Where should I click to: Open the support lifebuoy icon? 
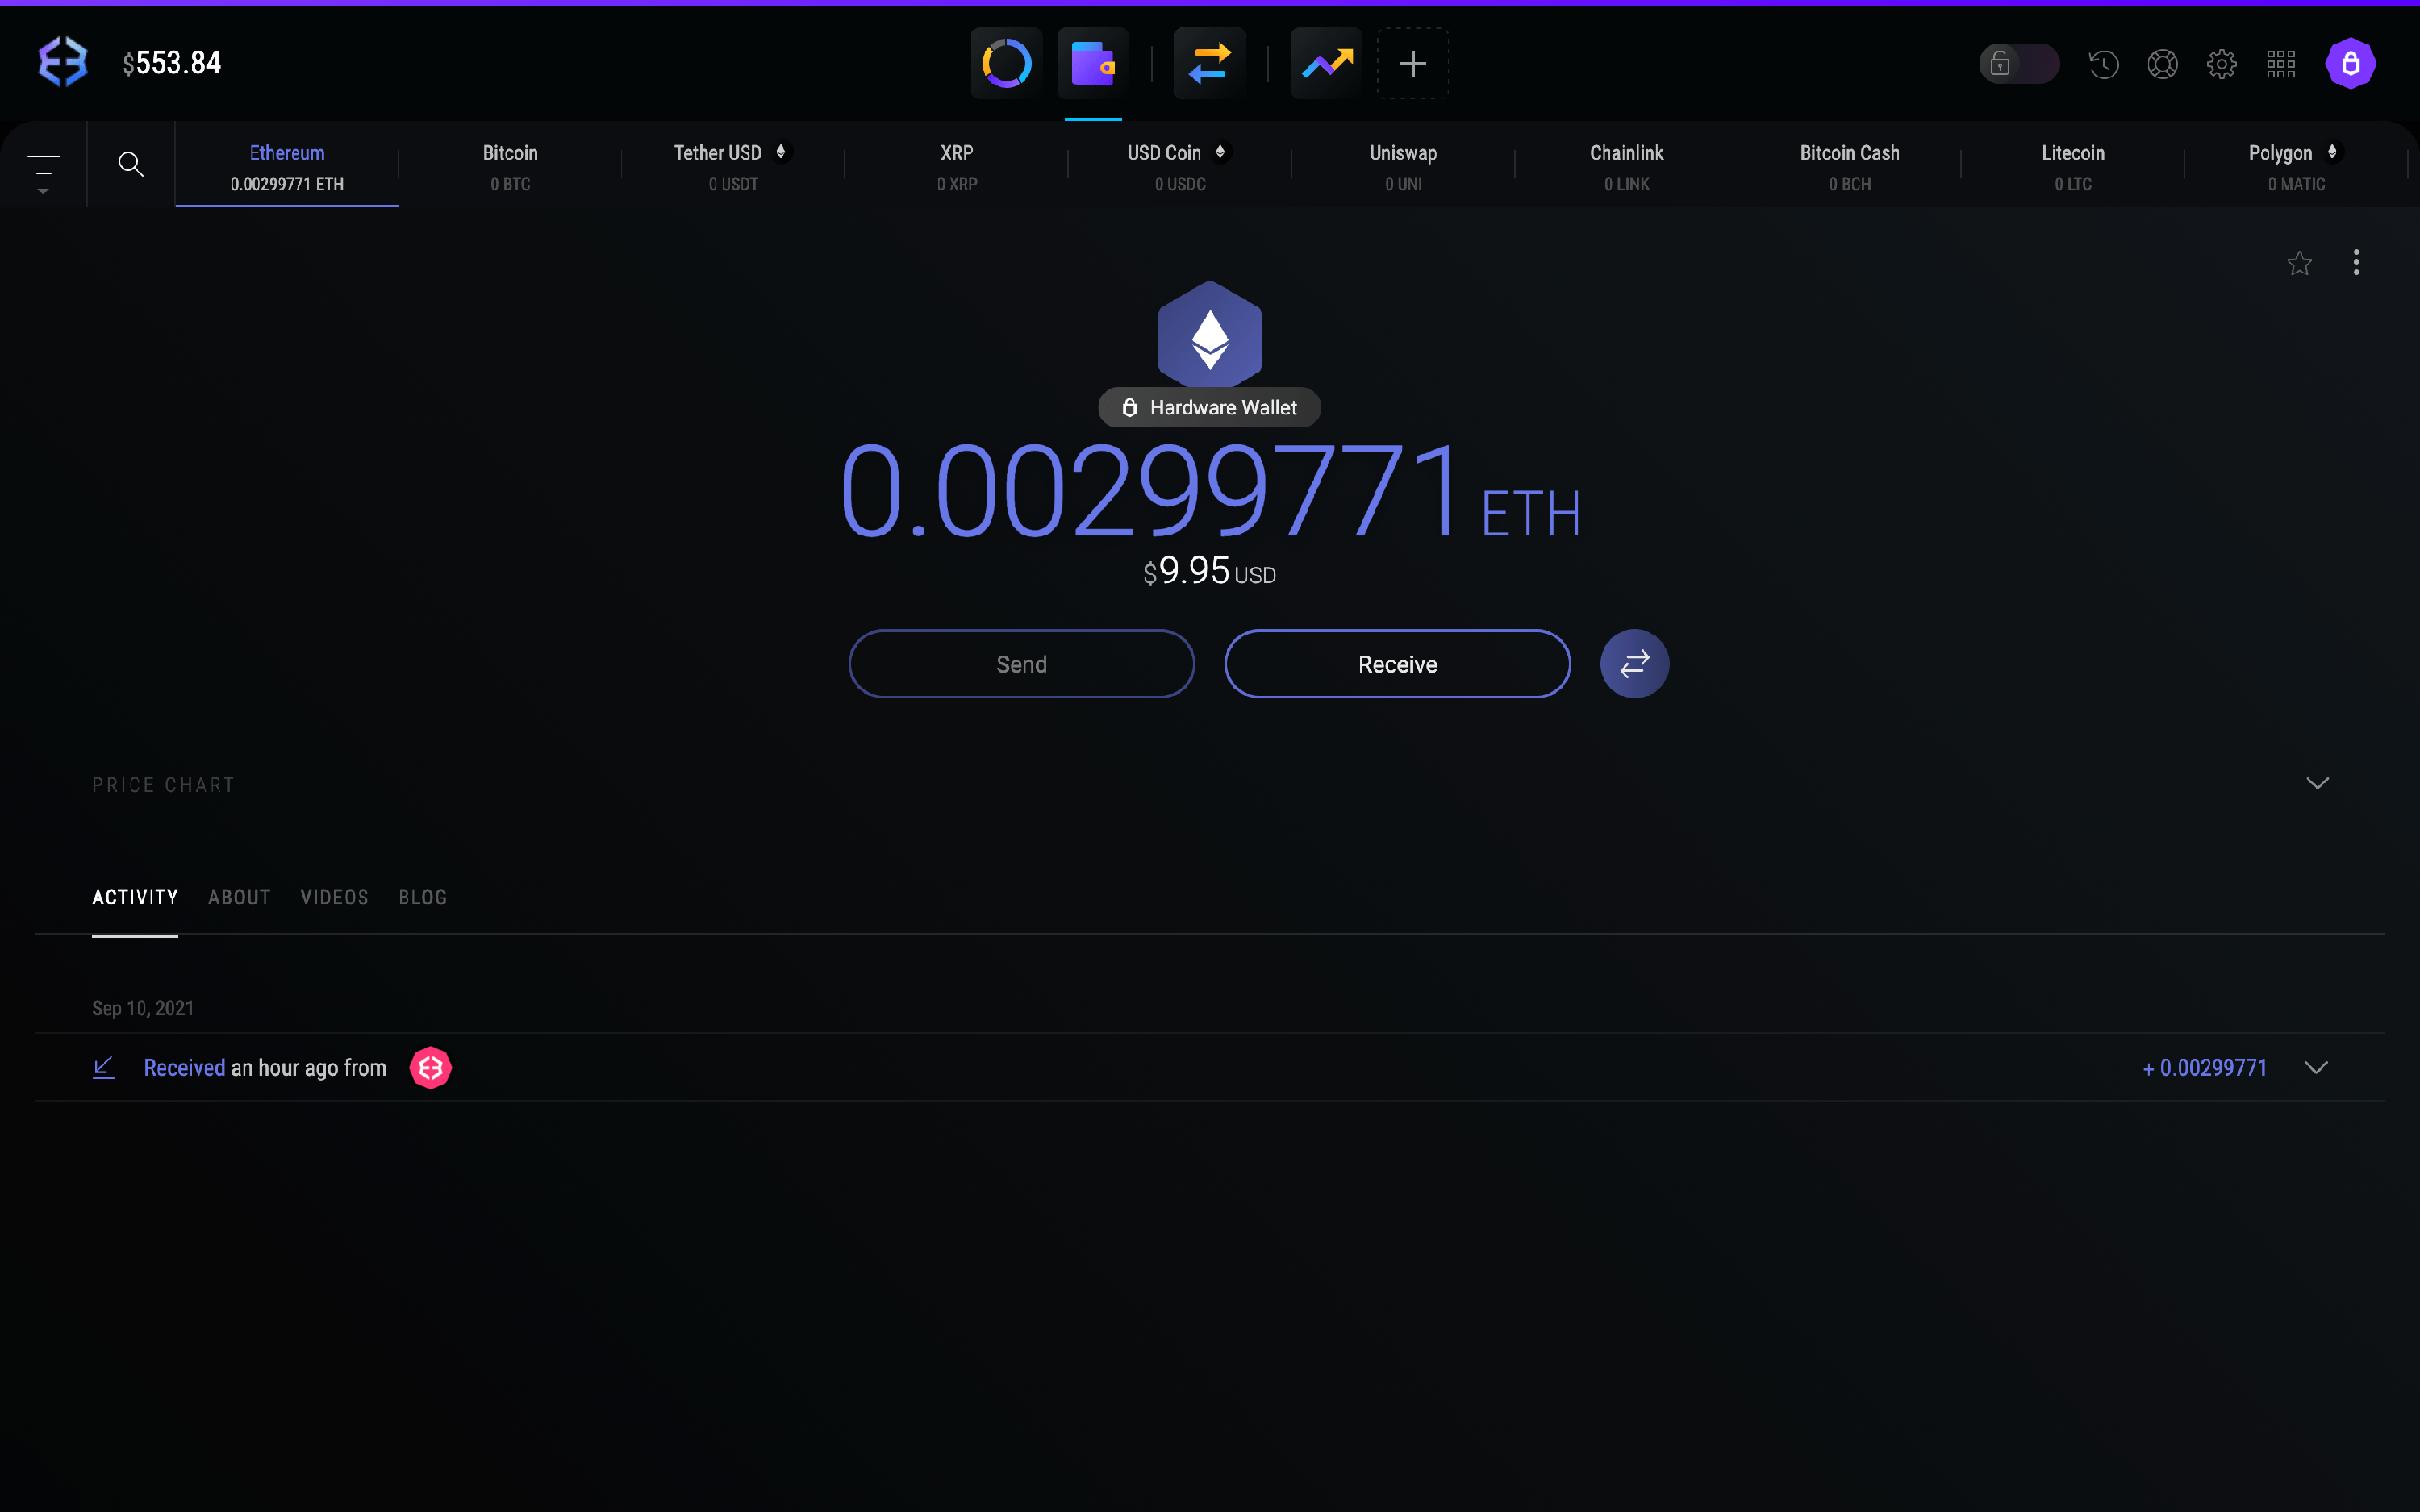[2163, 64]
